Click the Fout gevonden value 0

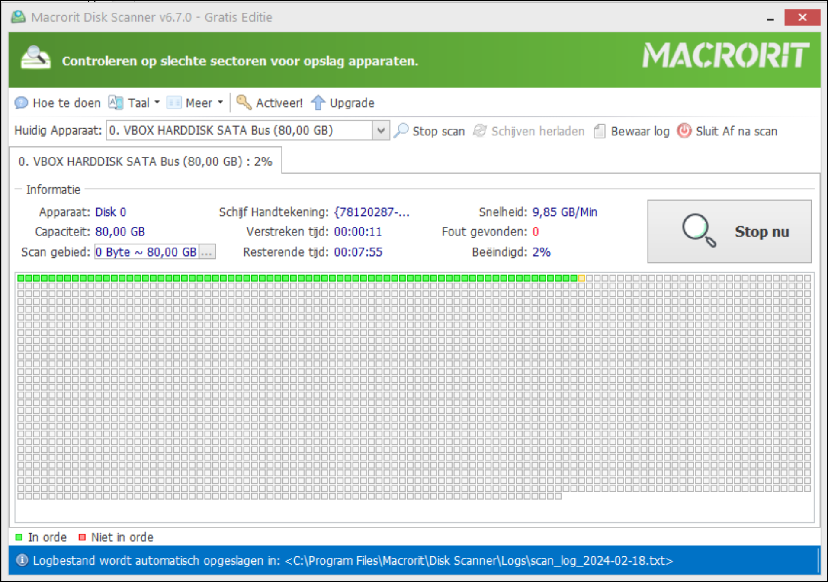pyautogui.click(x=536, y=232)
